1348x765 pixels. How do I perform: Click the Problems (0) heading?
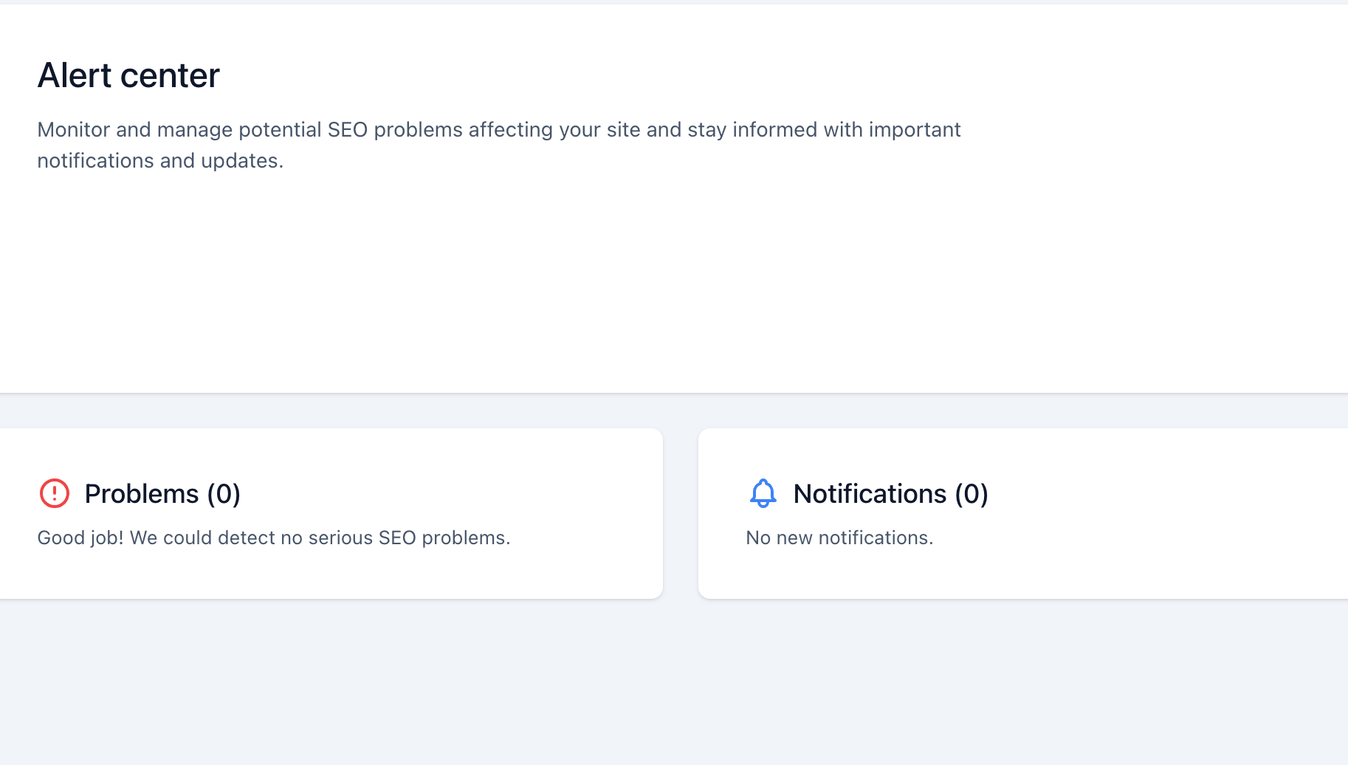point(163,493)
